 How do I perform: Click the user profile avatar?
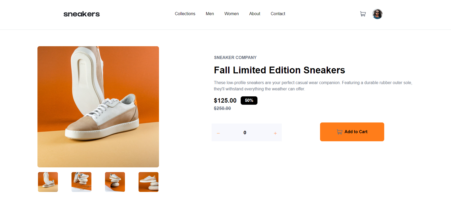(x=377, y=14)
